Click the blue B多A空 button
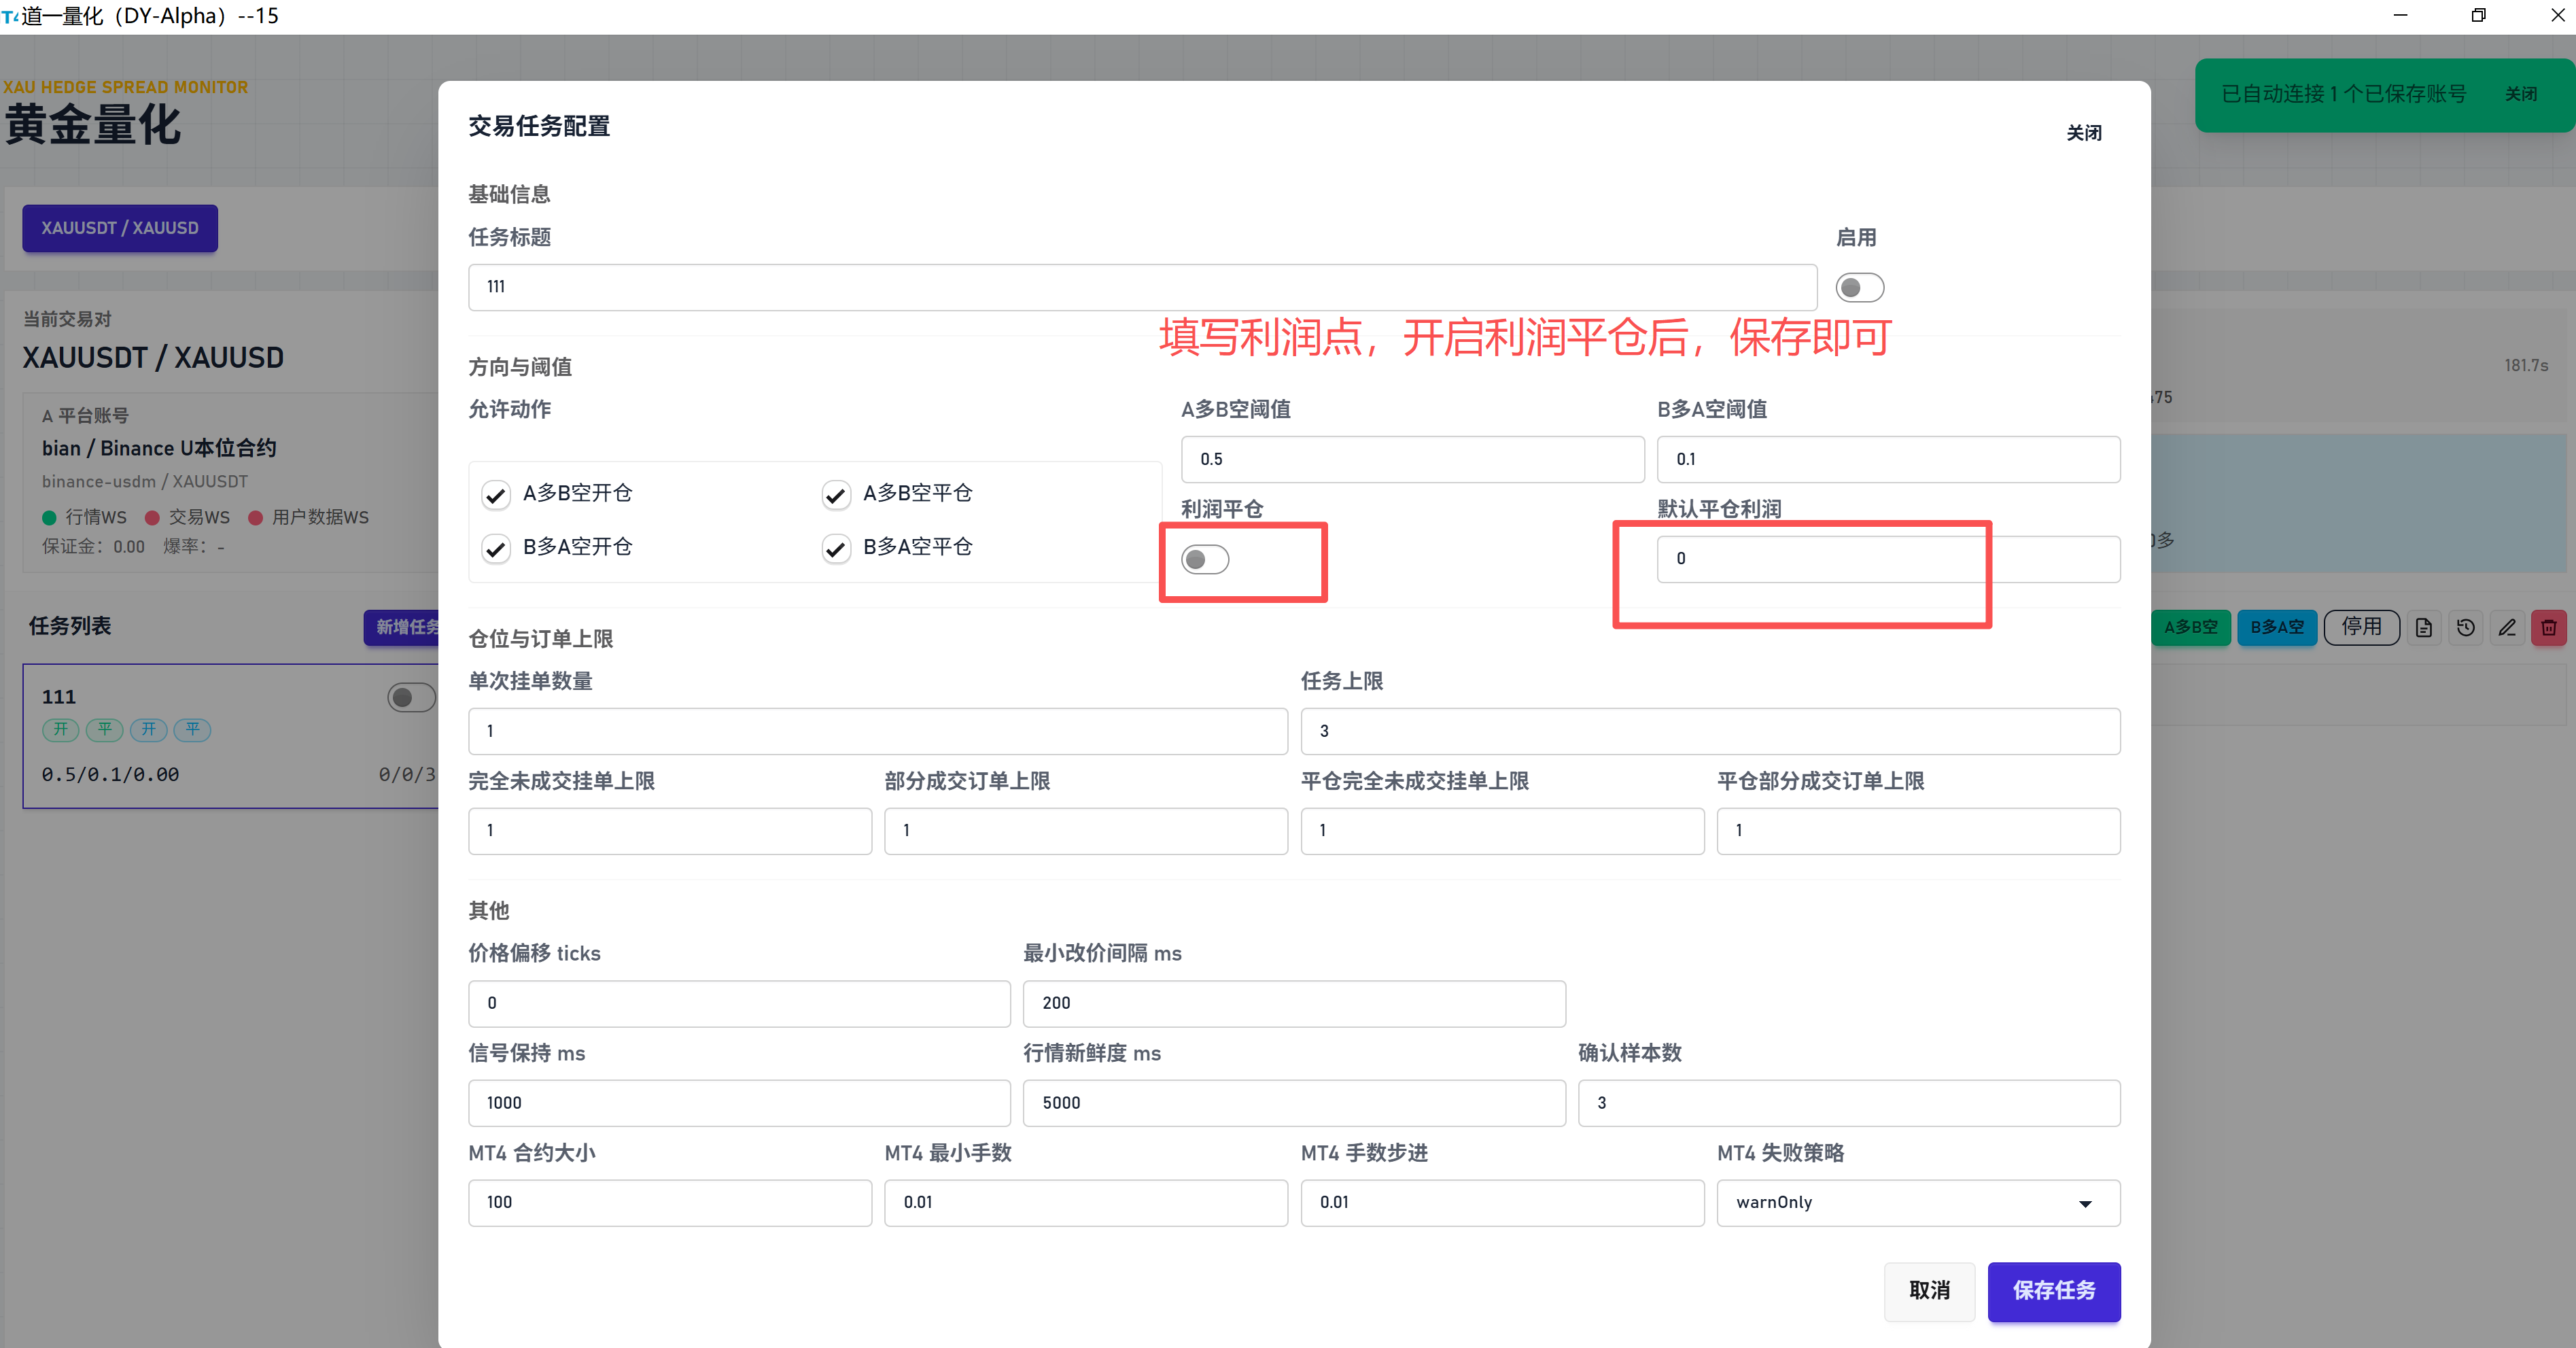This screenshot has width=2576, height=1348. pyautogui.click(x=2277, y=628)
